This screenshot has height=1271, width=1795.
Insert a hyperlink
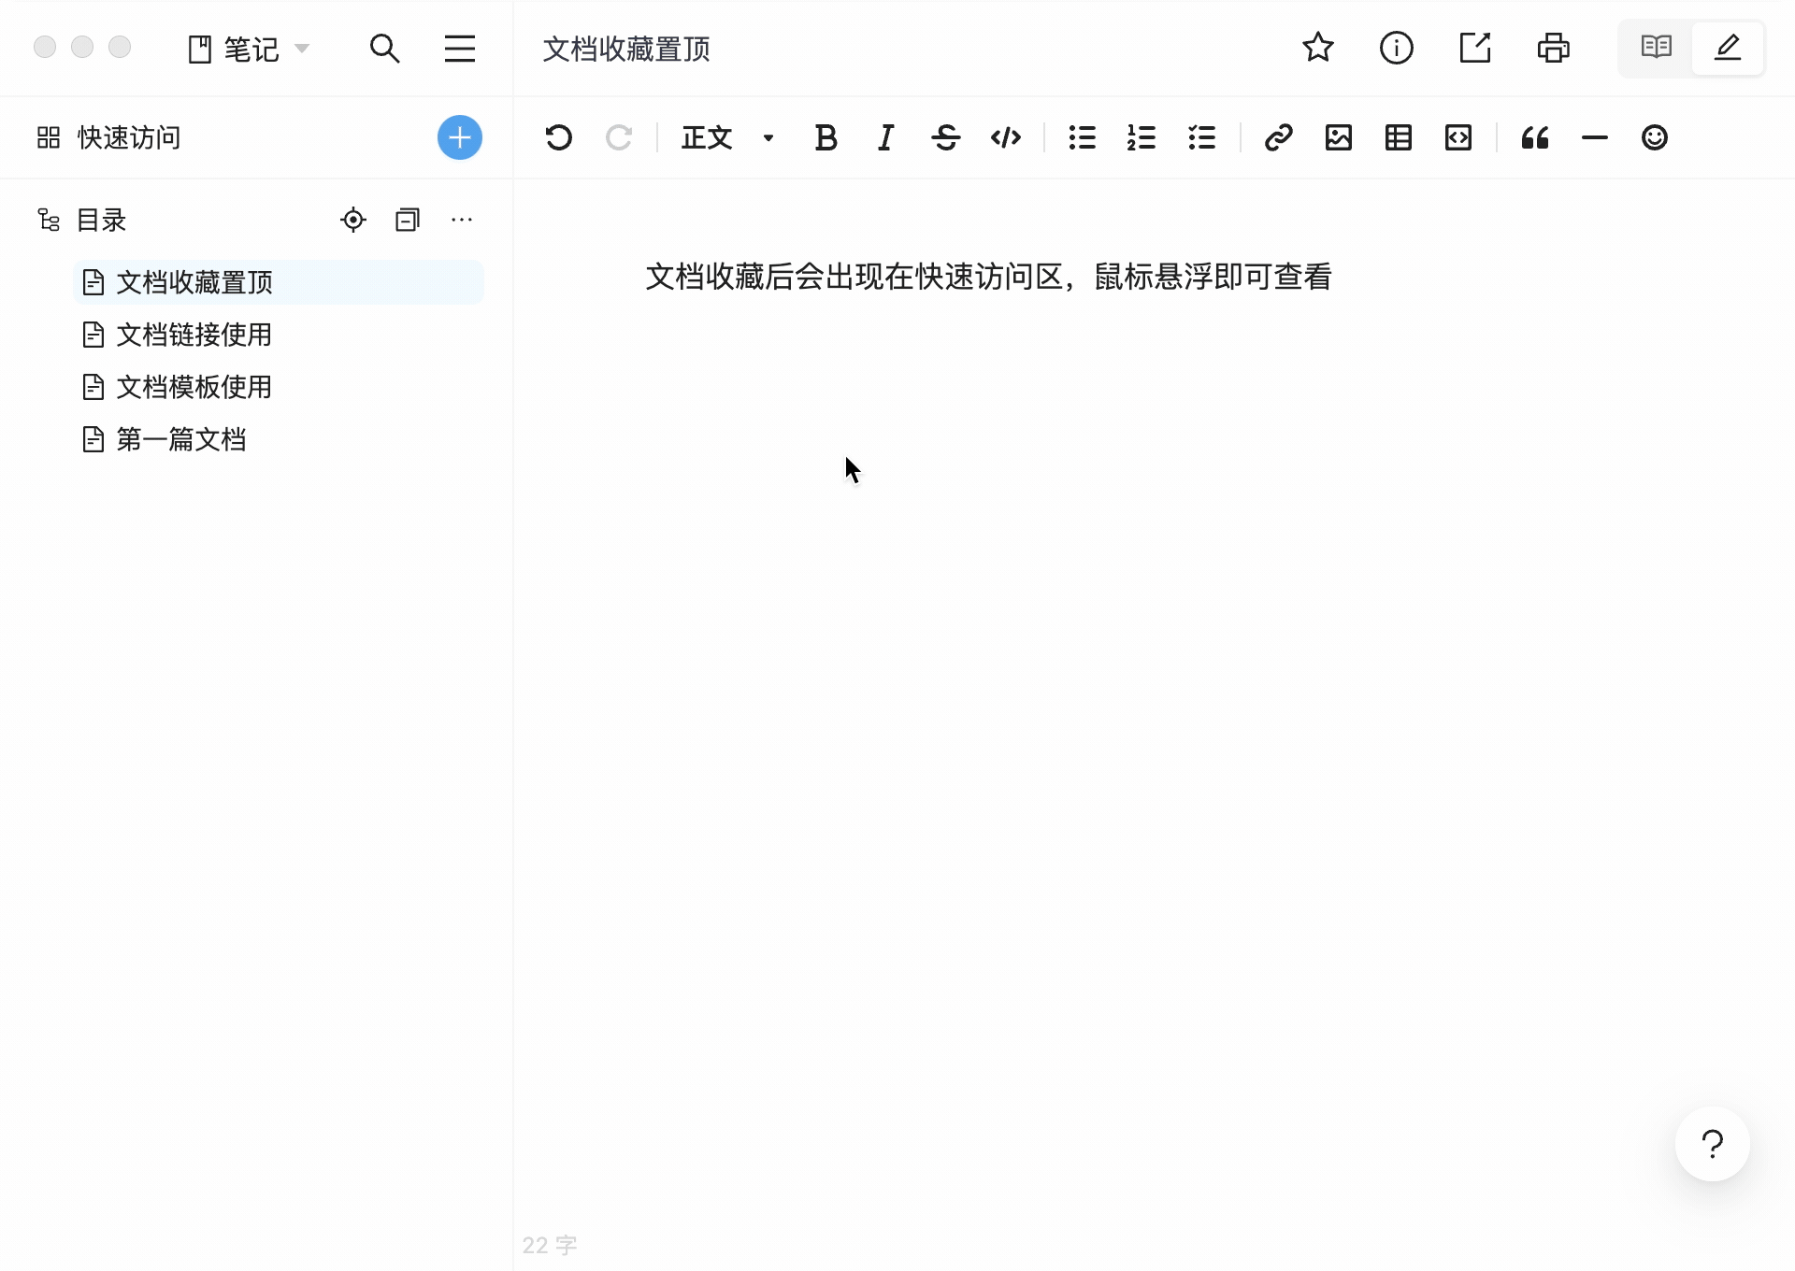[1279, 137]
